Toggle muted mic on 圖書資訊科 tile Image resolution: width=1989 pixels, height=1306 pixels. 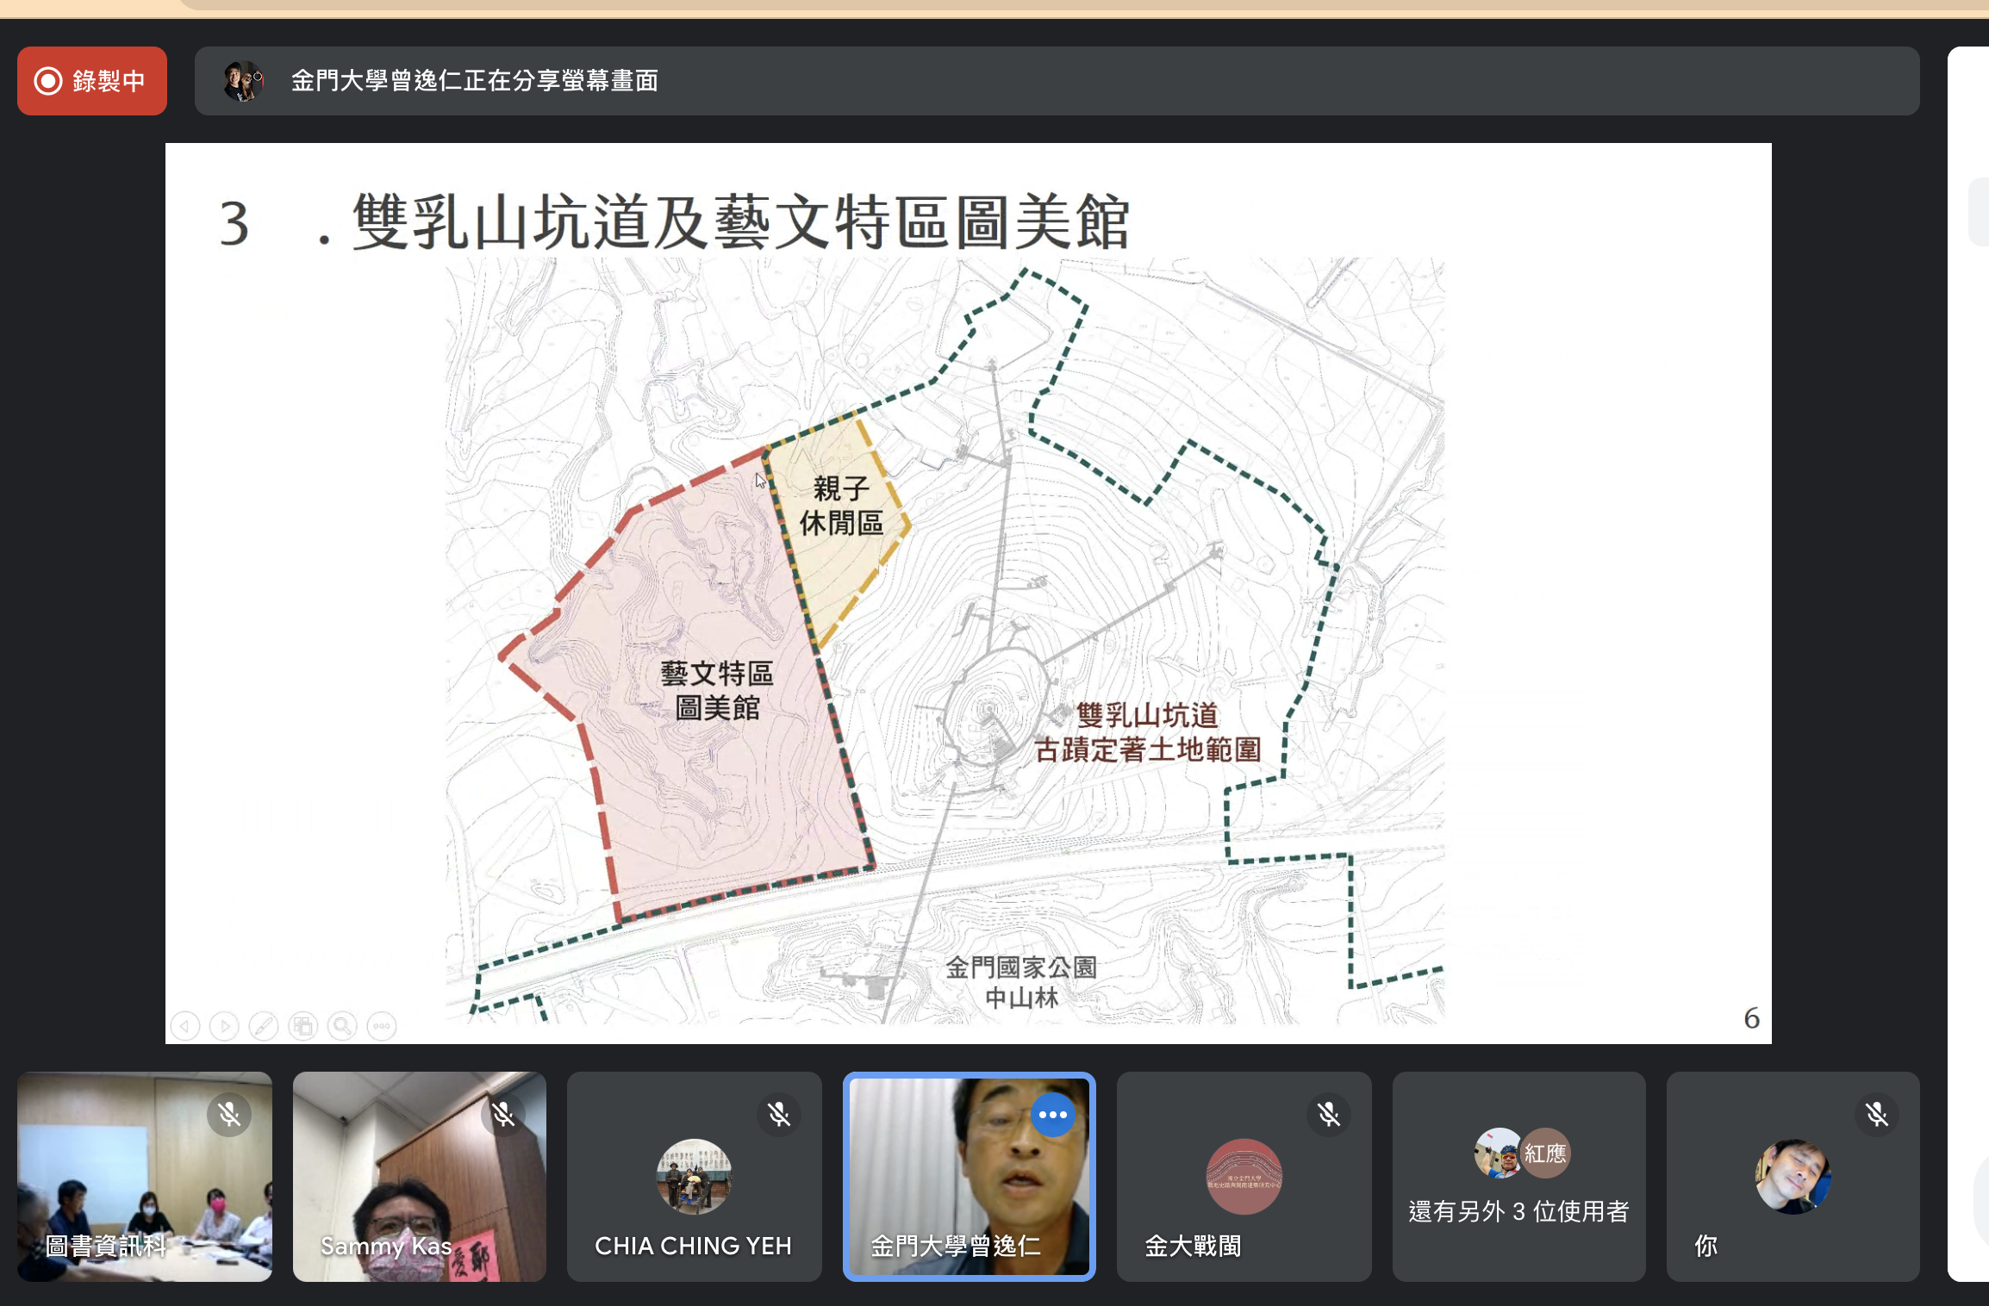point(229,1115)
